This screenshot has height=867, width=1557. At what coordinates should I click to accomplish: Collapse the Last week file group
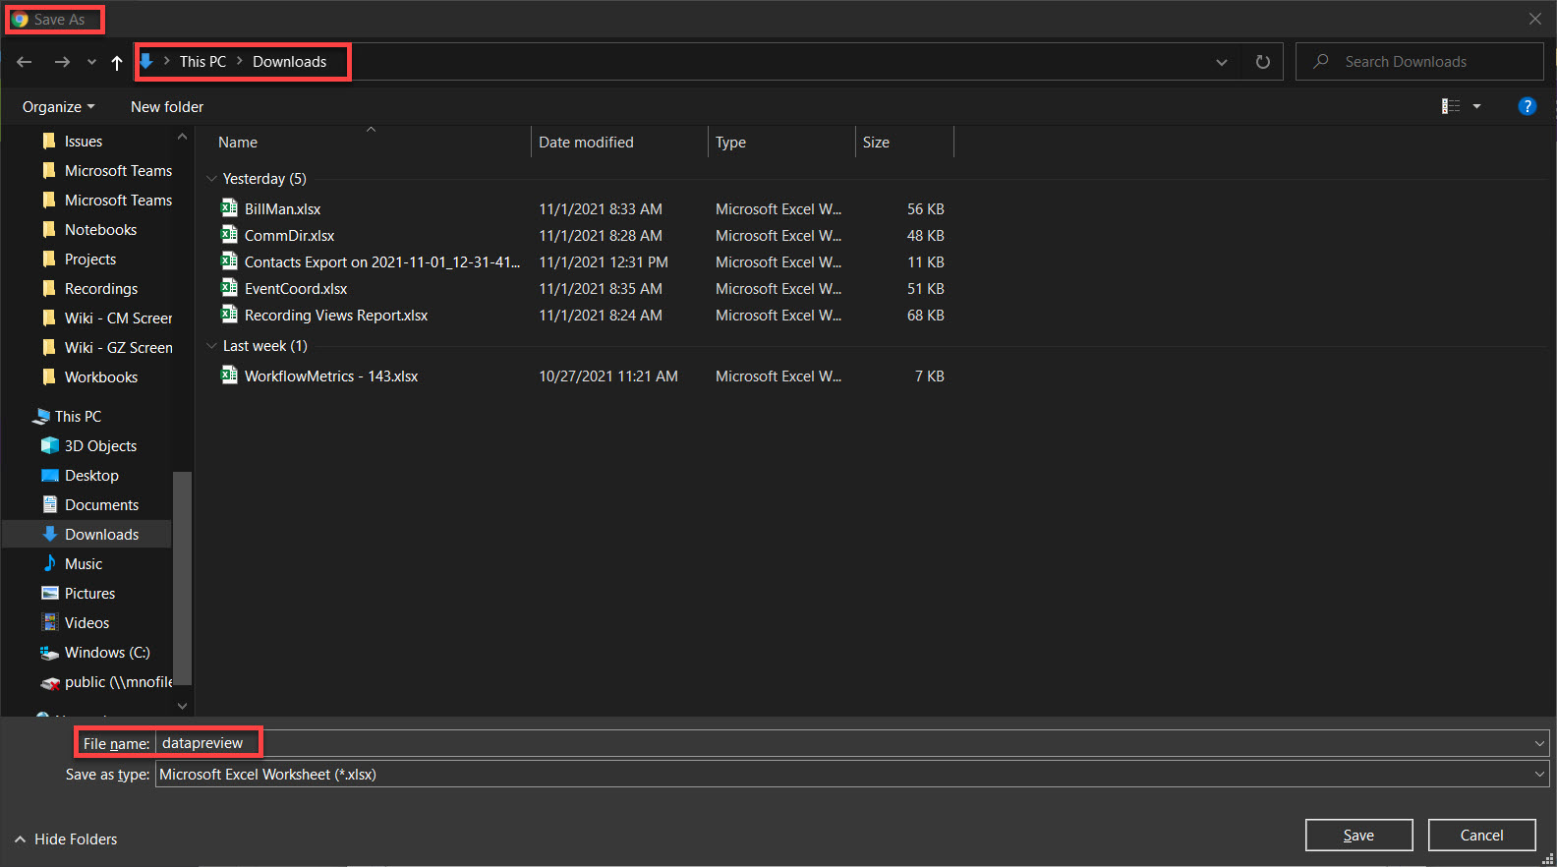click(211, 346)
